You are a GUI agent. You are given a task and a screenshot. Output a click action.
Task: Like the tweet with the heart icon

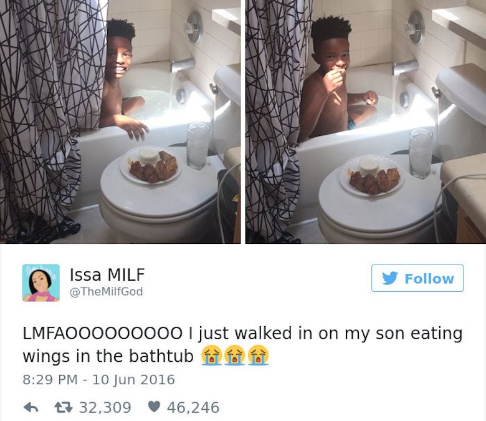pyautogui.click(x=154, y=407)
